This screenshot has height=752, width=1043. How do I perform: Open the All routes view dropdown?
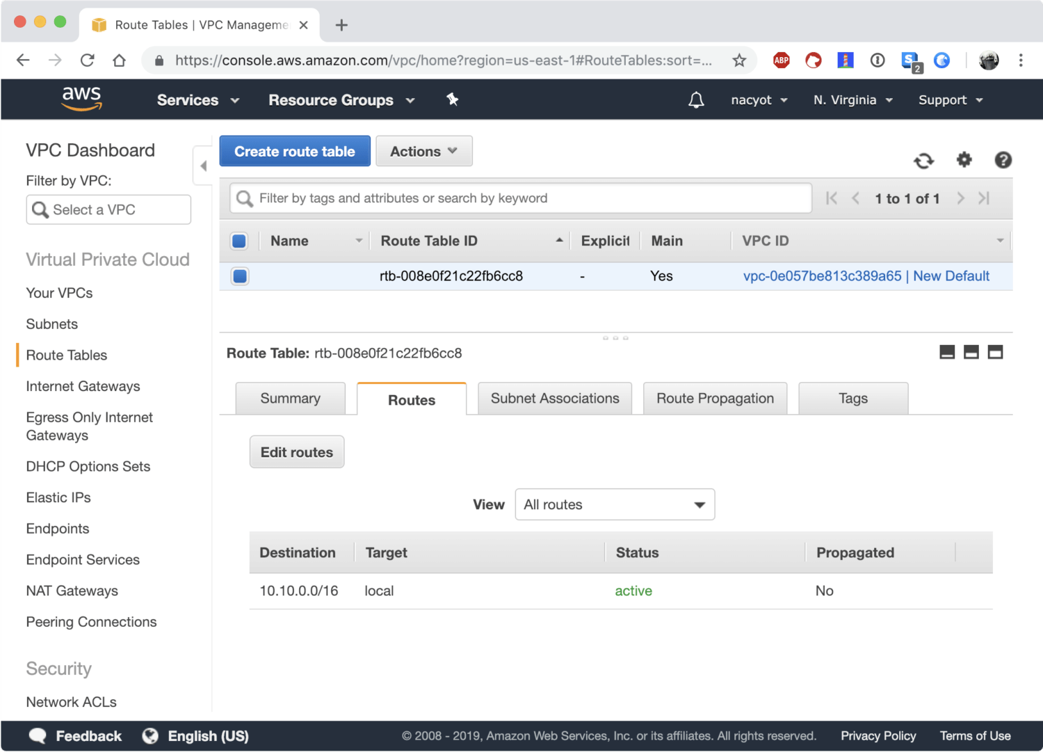coord(615,504)
